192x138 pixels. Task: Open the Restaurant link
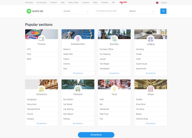point(104,109)
